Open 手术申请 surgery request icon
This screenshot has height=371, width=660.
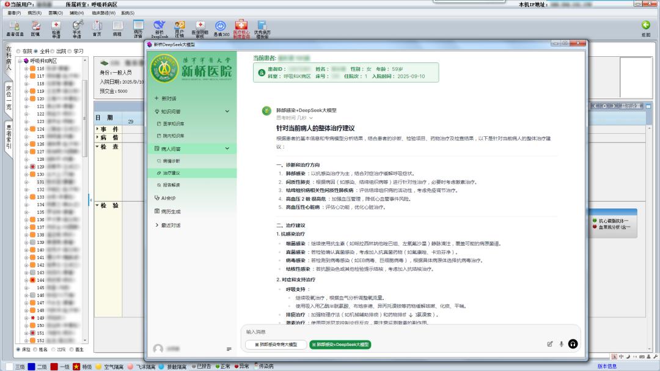coord(76,29)
